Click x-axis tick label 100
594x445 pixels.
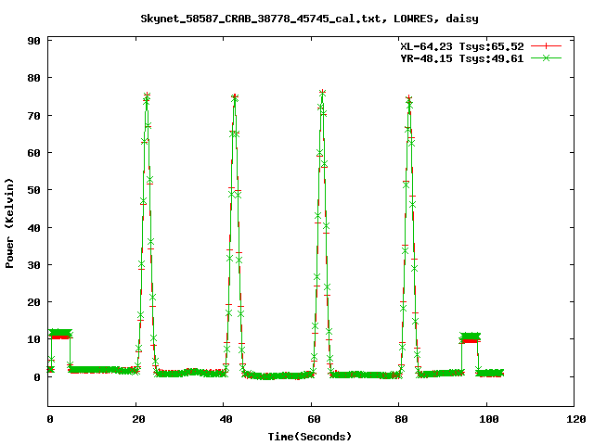[x=489, y=419]
